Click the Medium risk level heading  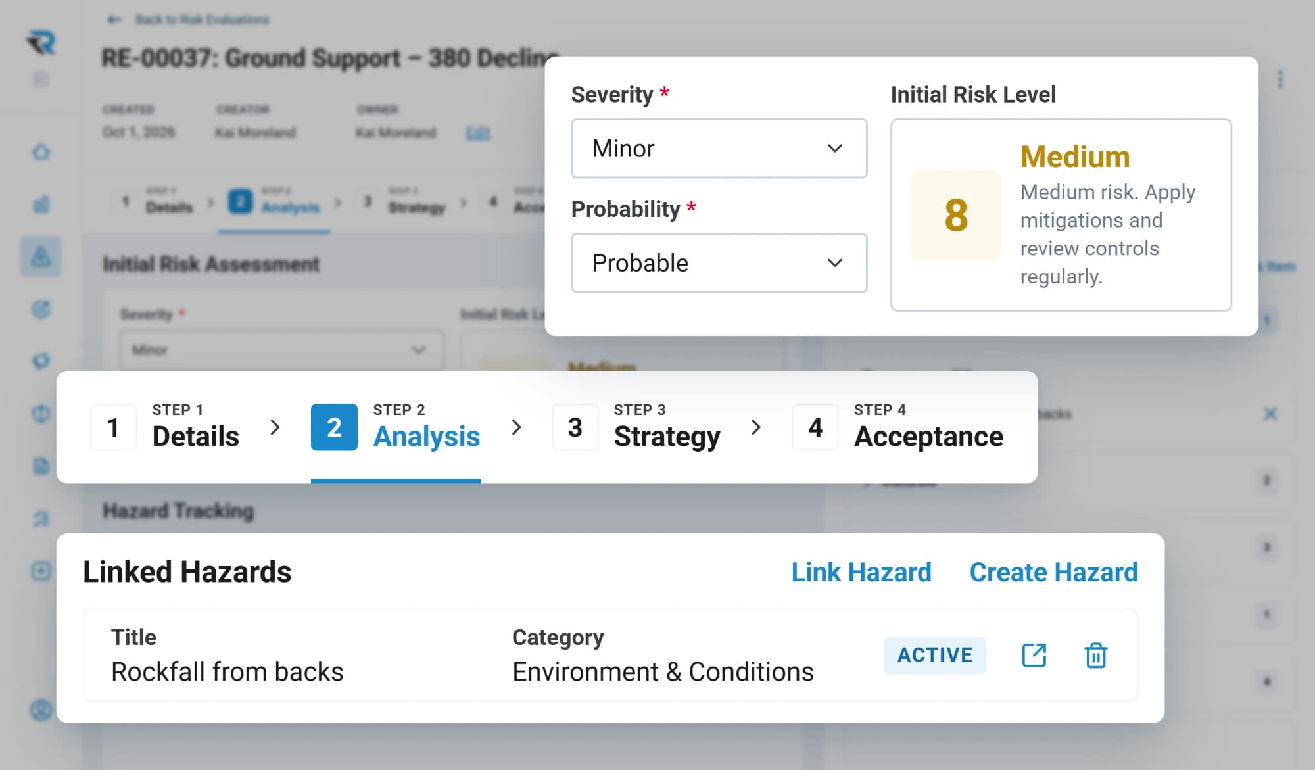point(1075,156)
